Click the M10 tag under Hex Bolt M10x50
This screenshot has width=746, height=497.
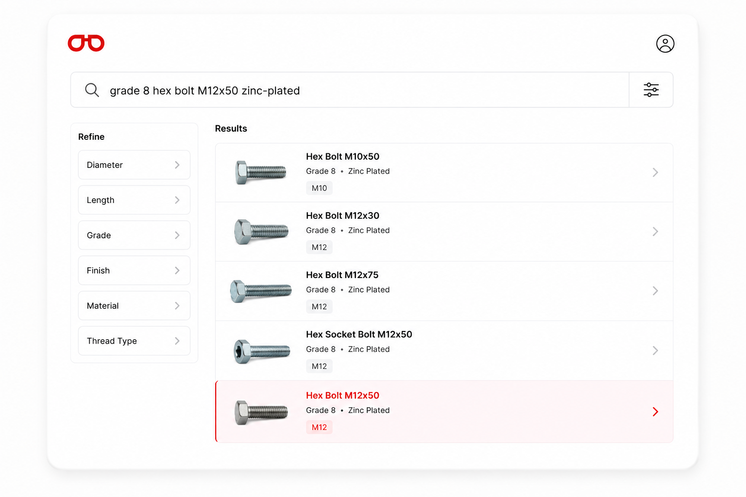[319, 188]
